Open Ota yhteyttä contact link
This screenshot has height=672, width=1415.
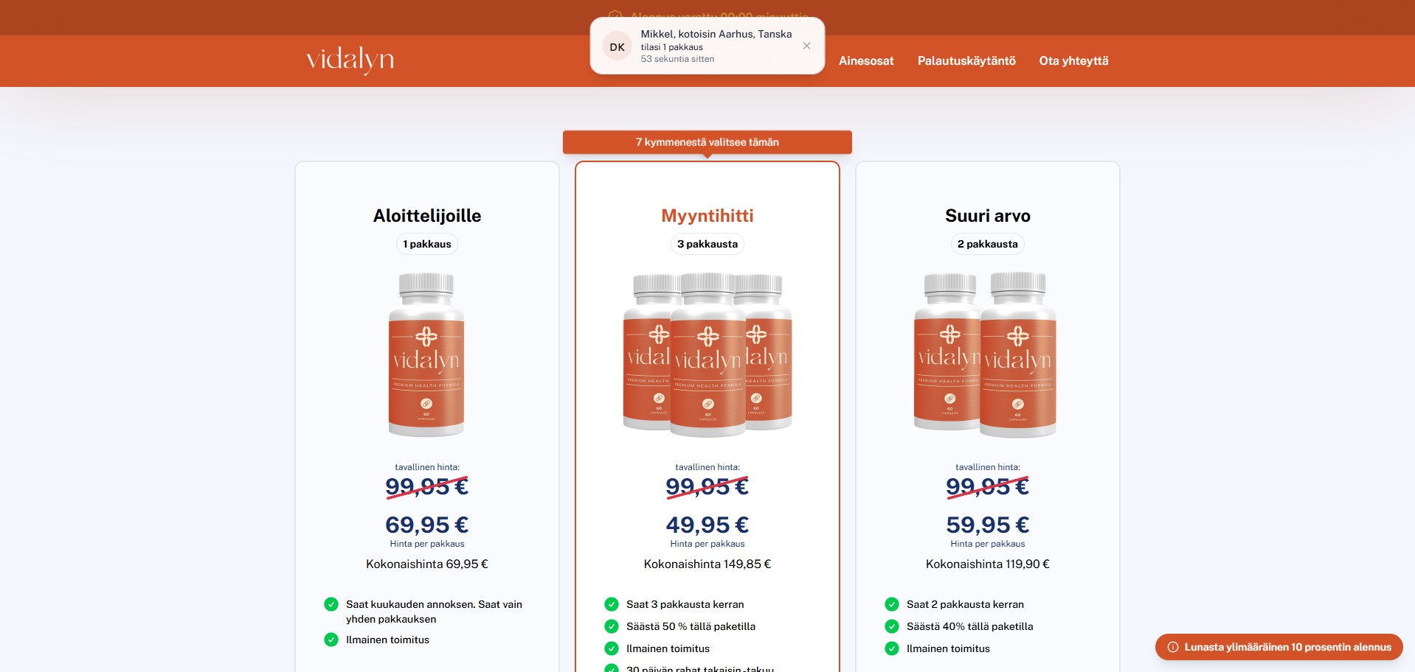click(x=1073, y=61)
